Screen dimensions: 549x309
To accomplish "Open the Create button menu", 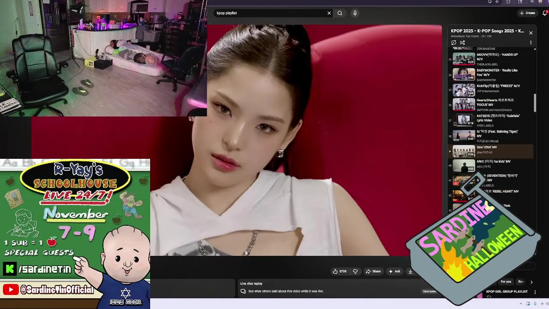I will (x=527, y=13).
